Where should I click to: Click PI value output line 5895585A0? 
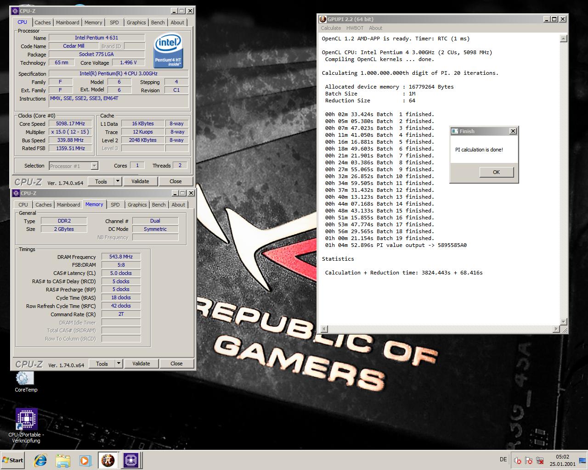(396, 245)
